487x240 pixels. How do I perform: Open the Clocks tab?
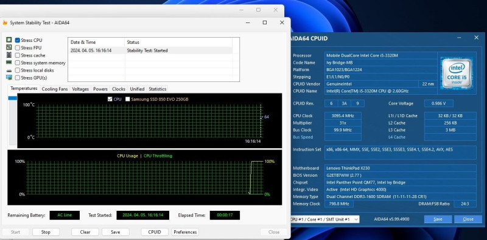(x=119, y=89)
